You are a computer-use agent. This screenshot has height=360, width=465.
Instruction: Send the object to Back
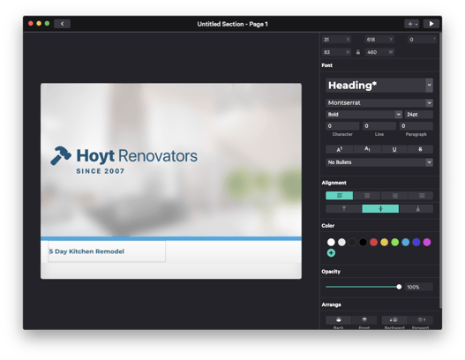[338, 320]
